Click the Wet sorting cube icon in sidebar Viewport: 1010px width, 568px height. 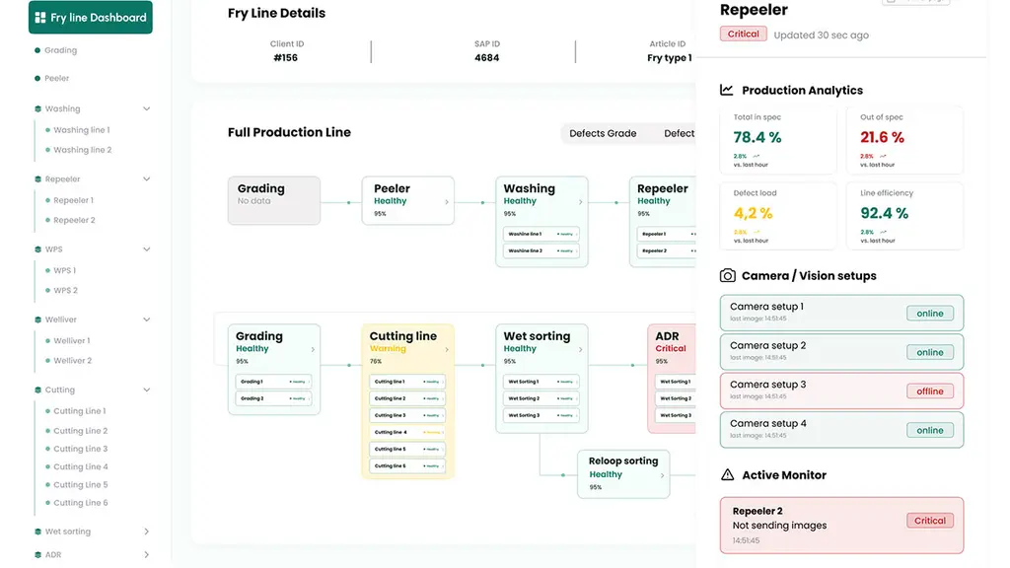[37, 532]
